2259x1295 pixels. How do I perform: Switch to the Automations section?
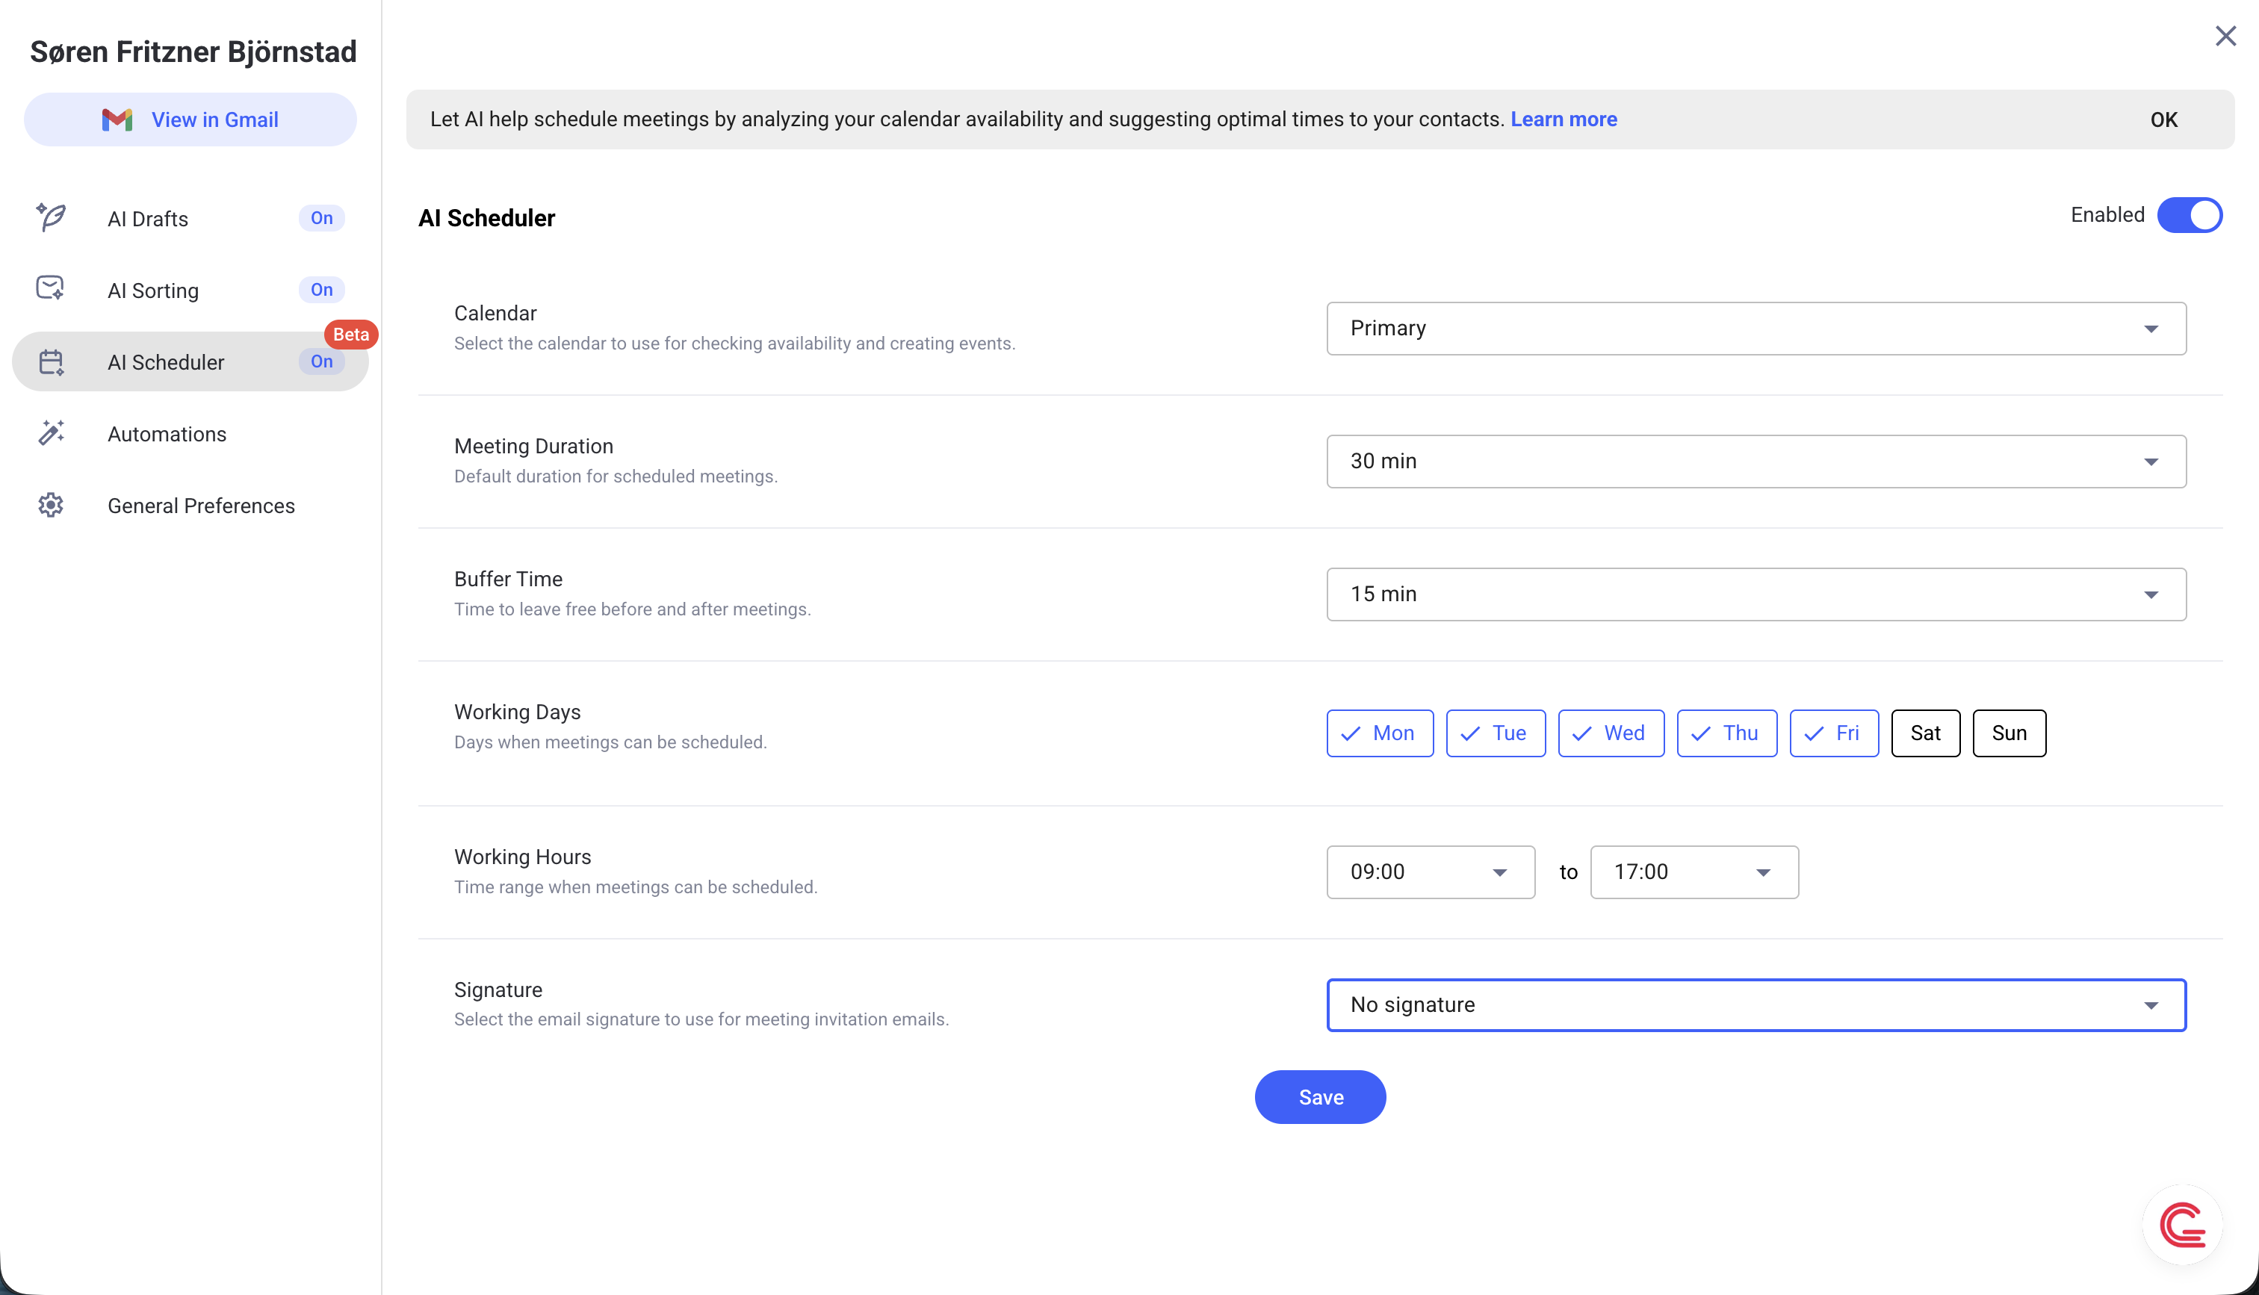(x=167, y=434)
